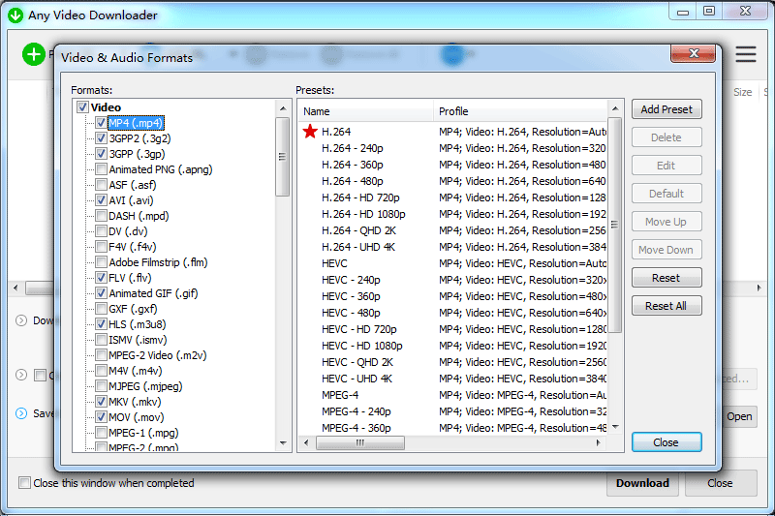Screen dimensions: 775x516
Task: Click the Name column header
Action: (365, 111)
